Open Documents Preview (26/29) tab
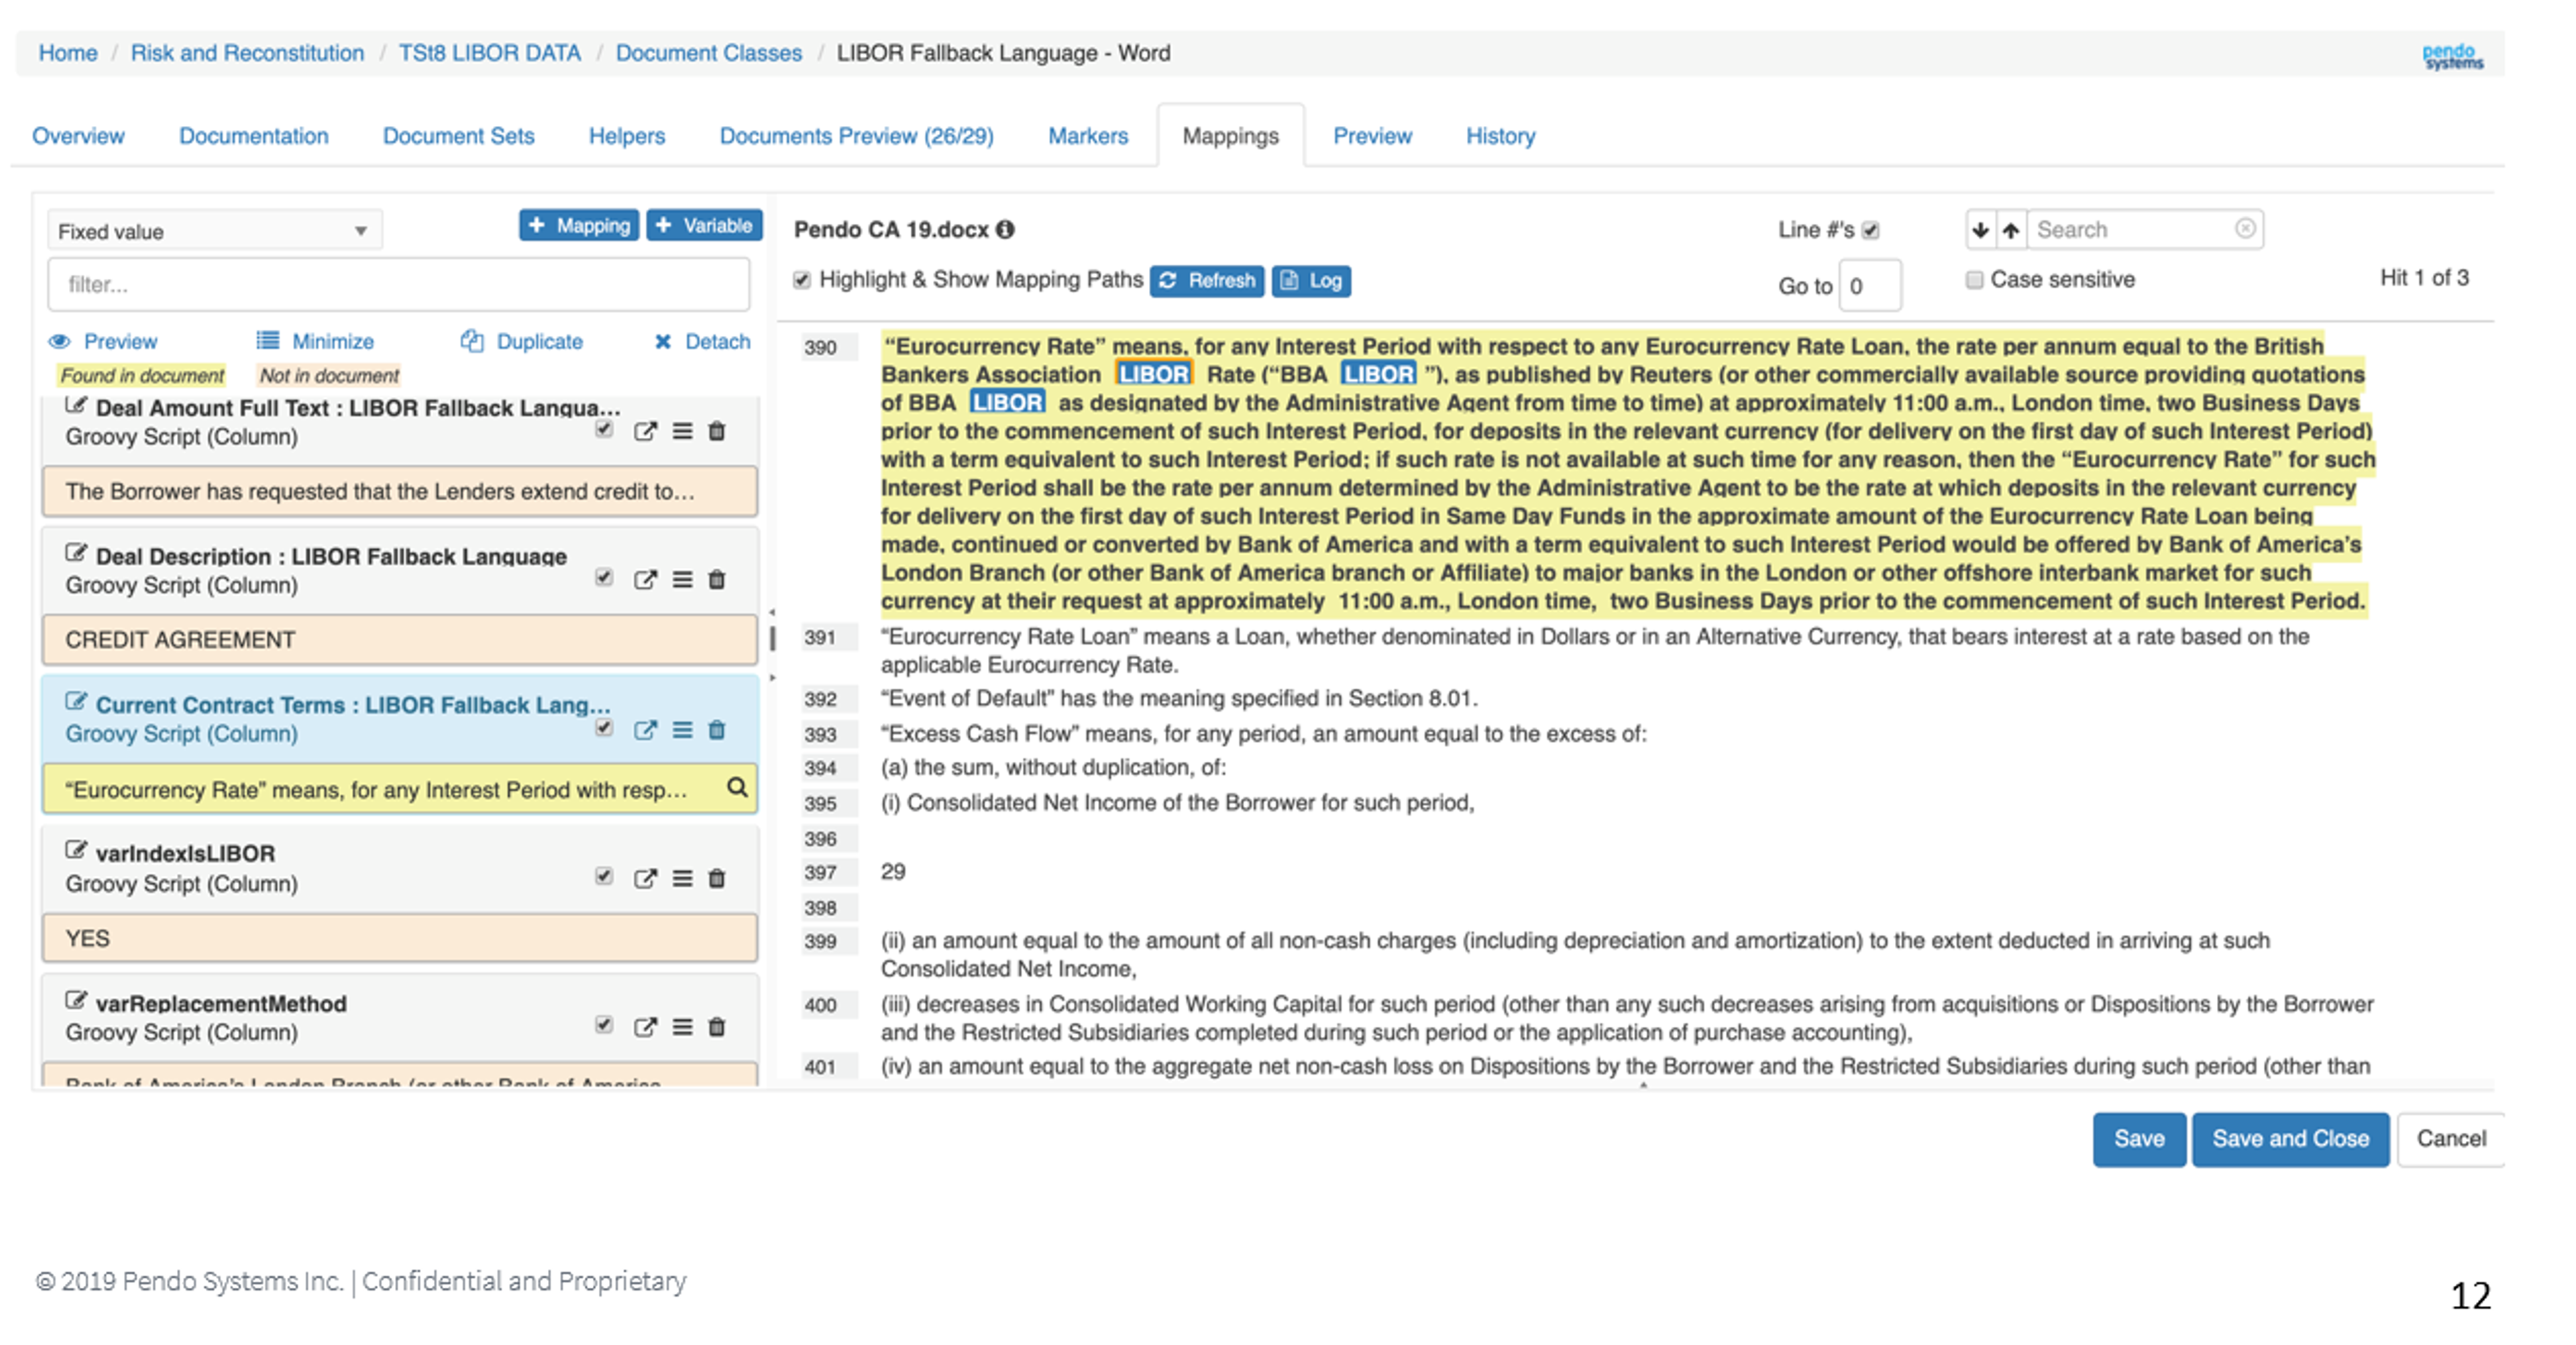 click(857, 136)
